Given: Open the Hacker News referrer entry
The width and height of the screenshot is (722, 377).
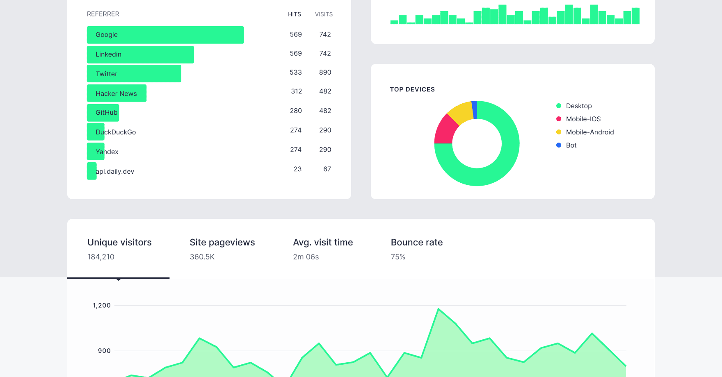Looking at the screenshot, I should tap(117, 93).
